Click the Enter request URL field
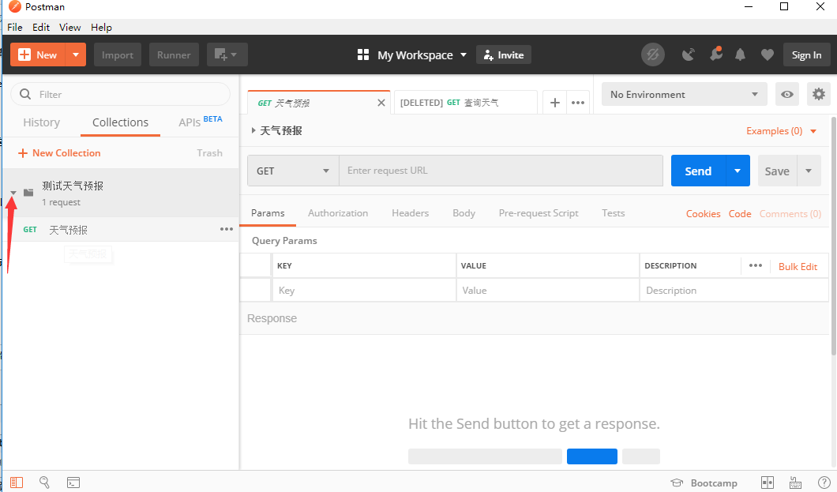This screenshot has width=837, height=492. coord(501,171)
